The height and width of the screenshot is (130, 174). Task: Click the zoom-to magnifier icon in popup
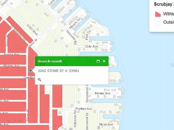(39, 79)
